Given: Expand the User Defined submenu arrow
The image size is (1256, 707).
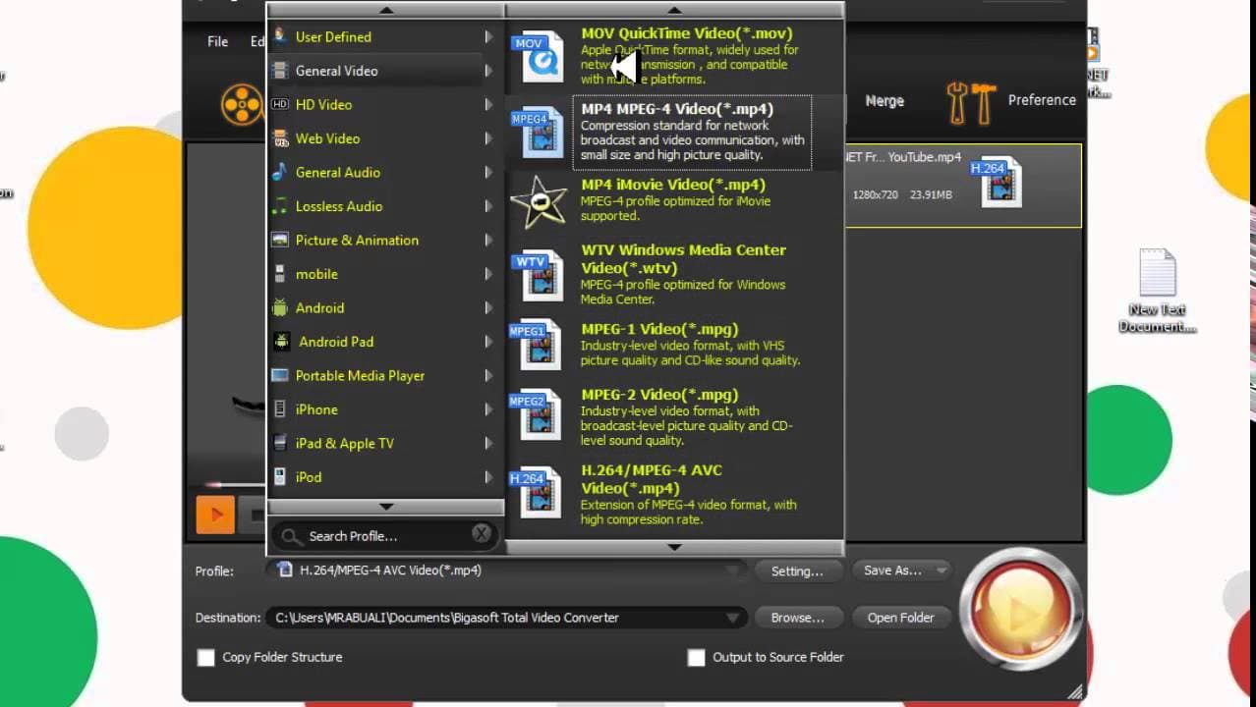Looking at the screenshot, I should (x=488, y=36).
